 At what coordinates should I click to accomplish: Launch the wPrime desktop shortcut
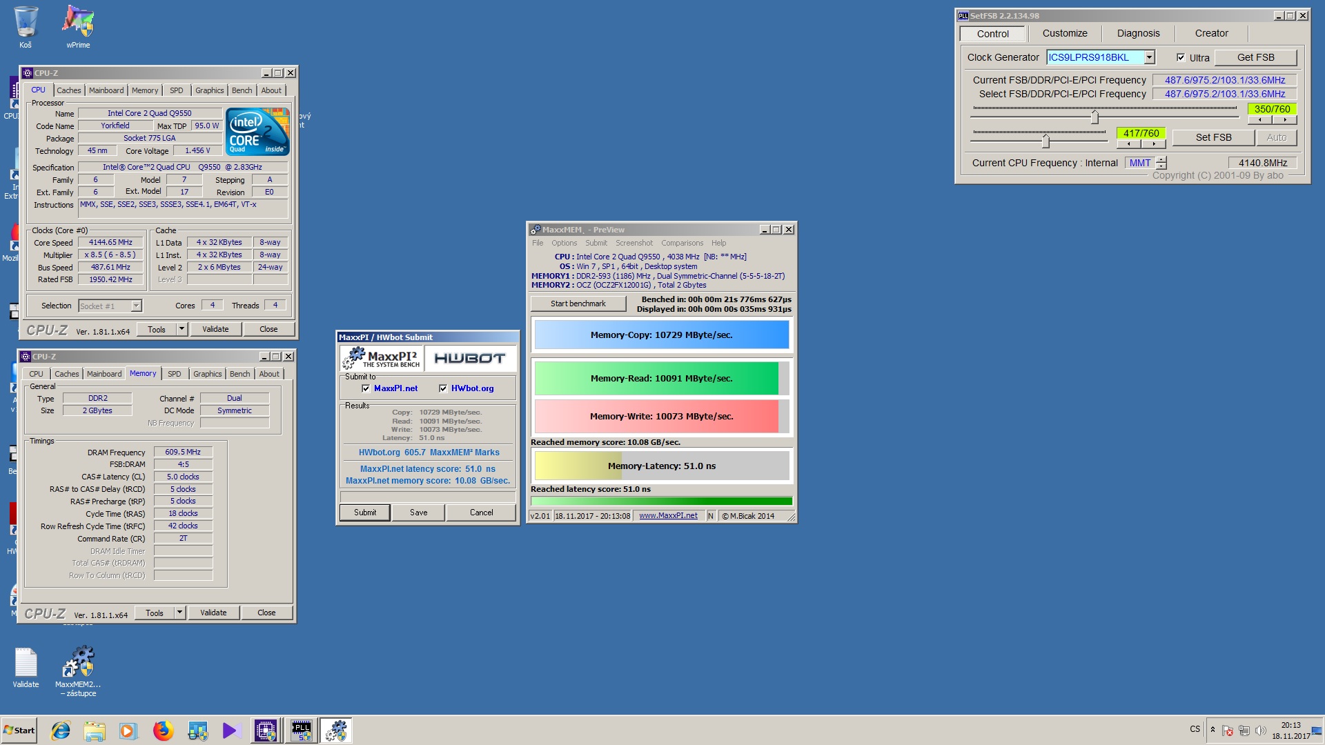(x=78, y=26)
